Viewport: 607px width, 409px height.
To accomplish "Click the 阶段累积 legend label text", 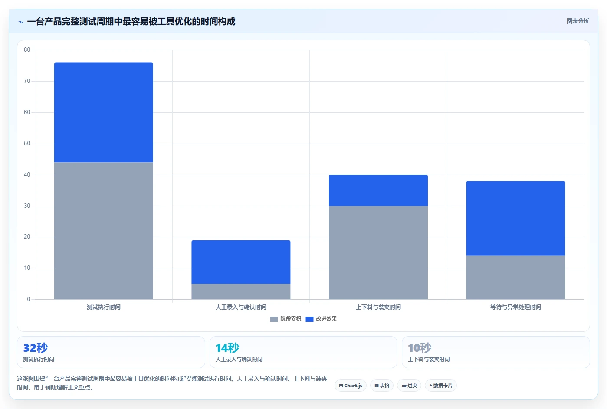I will (x=291, y=319).
